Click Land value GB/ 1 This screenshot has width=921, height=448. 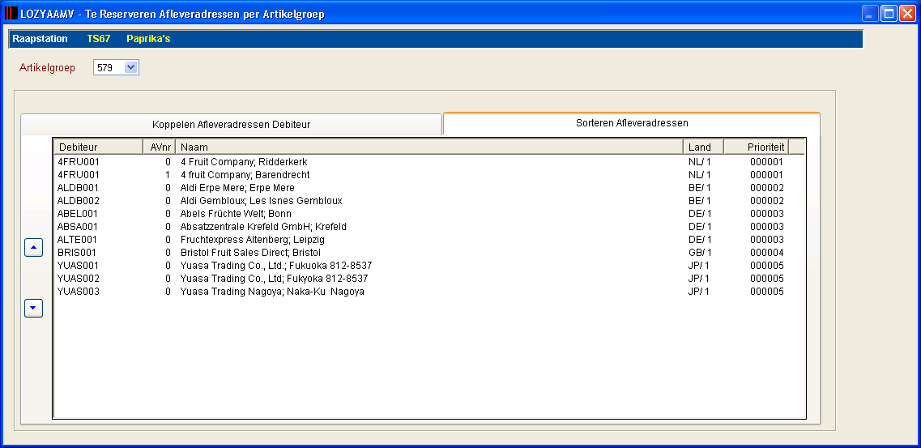click(x=700, y=253)
